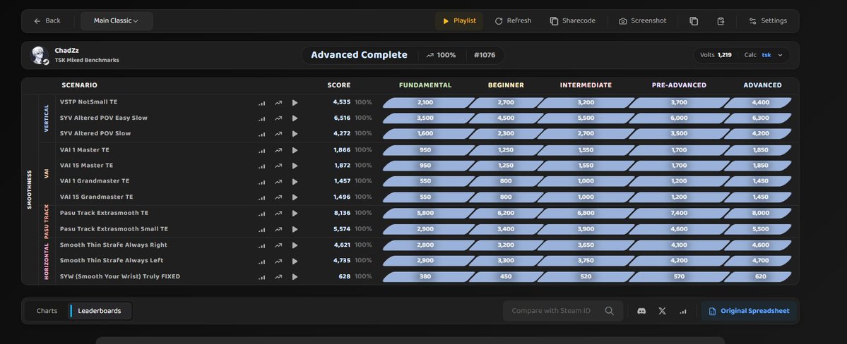The image size is (847, 344).
Task: Open the Discord link icon
Action: [x=641, y=311]
